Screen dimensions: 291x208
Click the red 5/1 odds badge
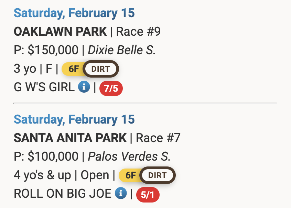148,195
